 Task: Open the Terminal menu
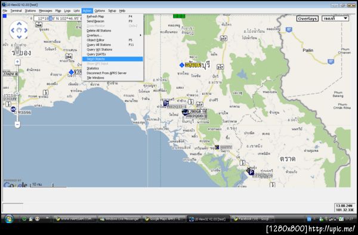16,11
